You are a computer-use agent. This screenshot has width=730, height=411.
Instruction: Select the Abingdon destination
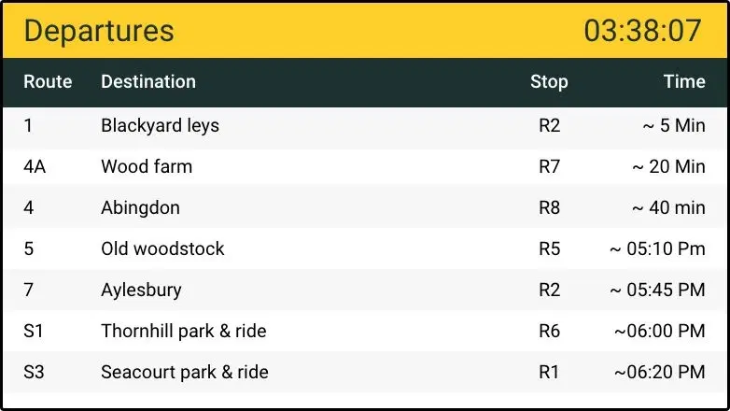pos(140,207)
